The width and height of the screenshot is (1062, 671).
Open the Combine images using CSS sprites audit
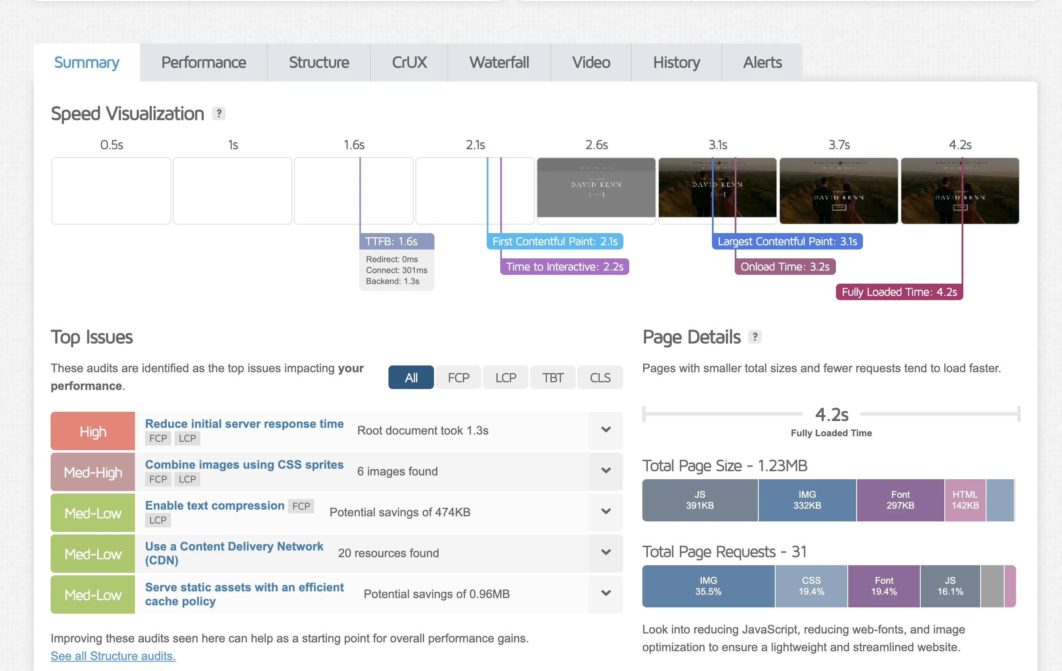pyautogui.click(x=244, y=464)
